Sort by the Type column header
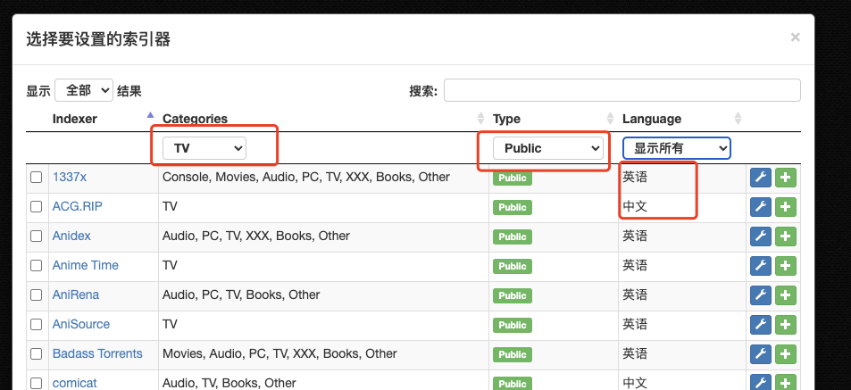Image resolution: width=851 pixels, height=390 pixels. pos(506,119)
